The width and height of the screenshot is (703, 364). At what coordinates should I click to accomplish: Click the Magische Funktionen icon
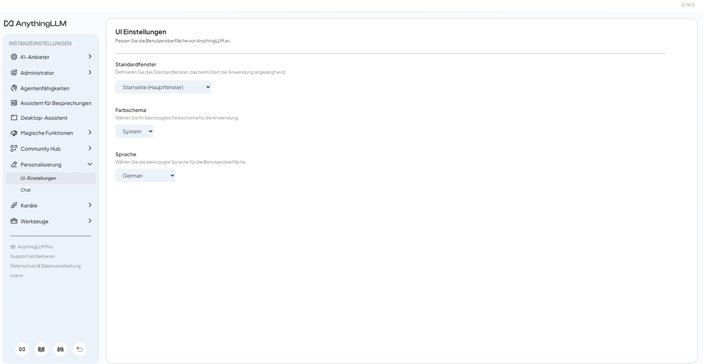[14, 133]
